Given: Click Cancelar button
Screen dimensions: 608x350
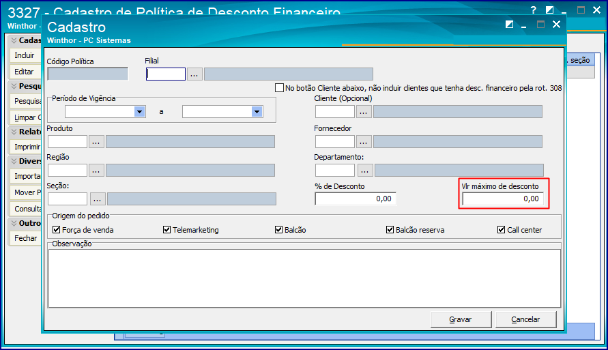Looking at the screenshot, I should tap(525, 319).
